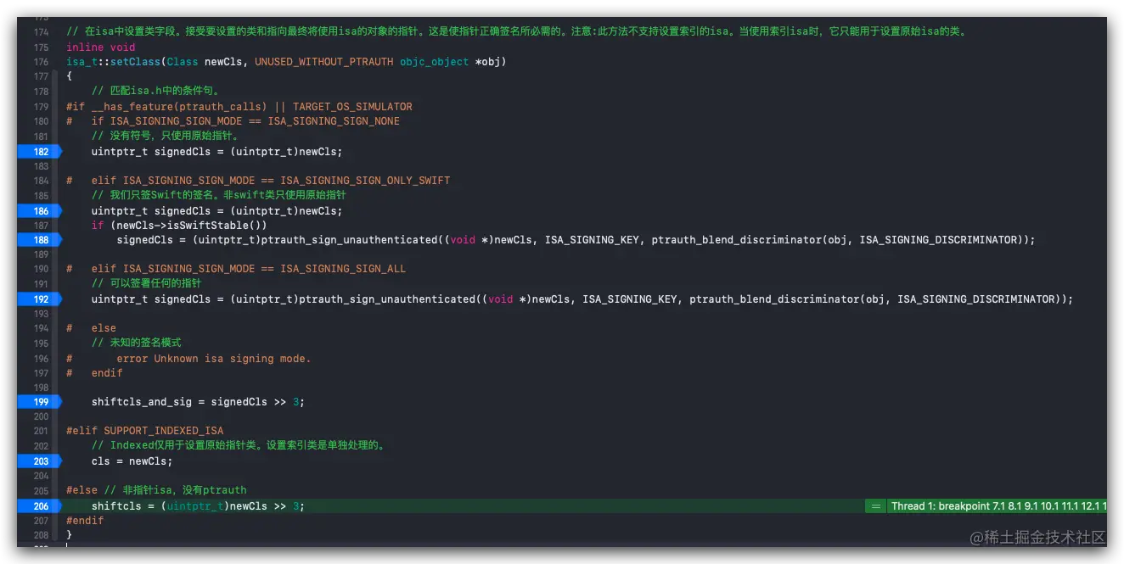Click ISA_SIGNING_SIGN_NONE constant
The width and height of the screenshot is (1124, 564).
point(334,121)
